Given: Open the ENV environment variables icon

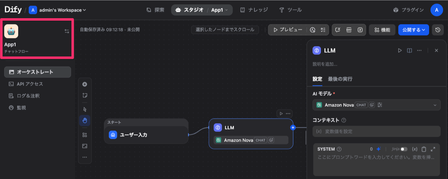Looking at the screenshot, I should click(x=349, y=30).
